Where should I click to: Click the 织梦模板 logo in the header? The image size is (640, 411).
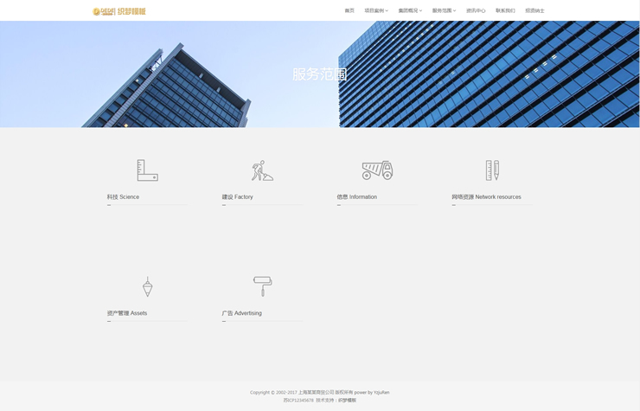tap(119, 11)
